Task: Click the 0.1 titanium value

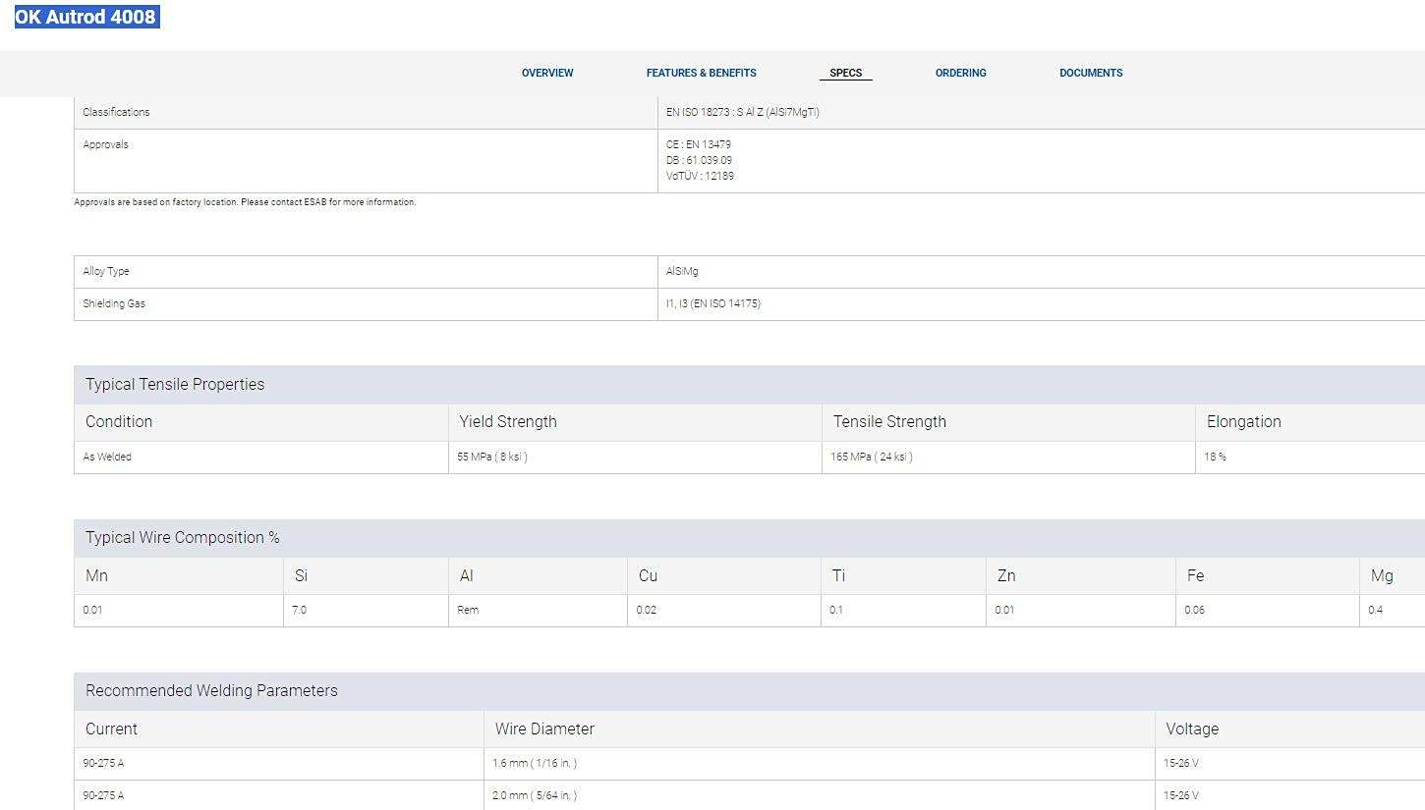Action: pos(836,610)
